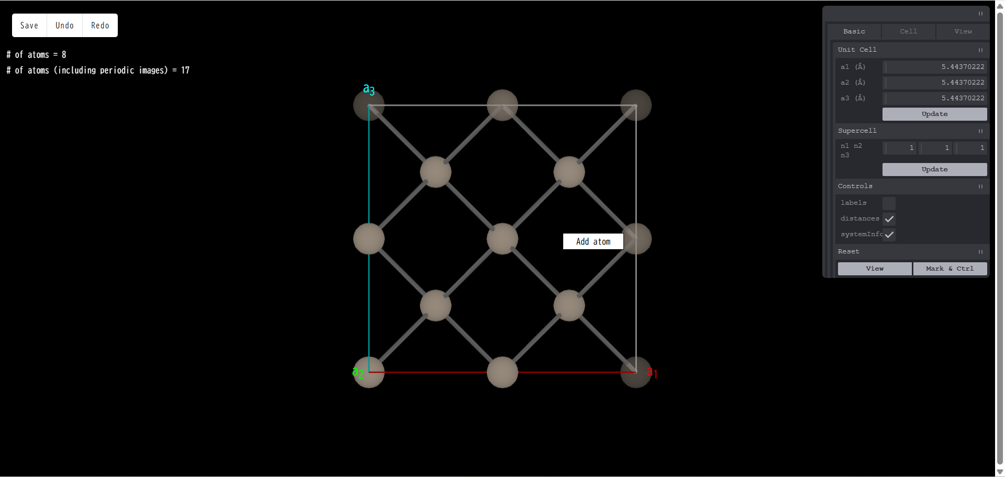Disable the distances checkbox
The image size is (1005, 477).
pyautogui.click(x=888, y=218)
